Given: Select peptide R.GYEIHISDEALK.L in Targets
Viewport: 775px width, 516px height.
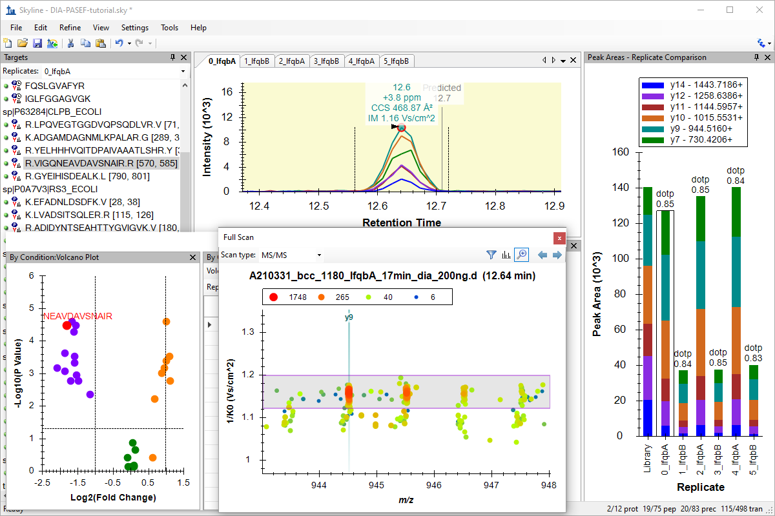Looking at the screenshot, I should point(87,176).
